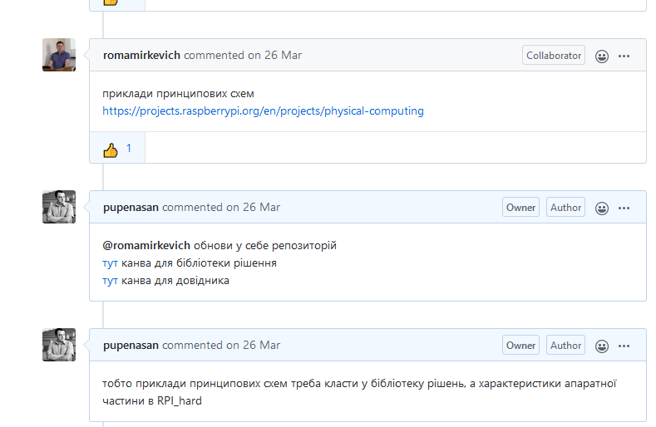The width and height of the screenshot is (656, 427).
Task: Open pupenasan username in the 'обнови у себе репозиторій' comment header
Action: (x=131, y=208)
